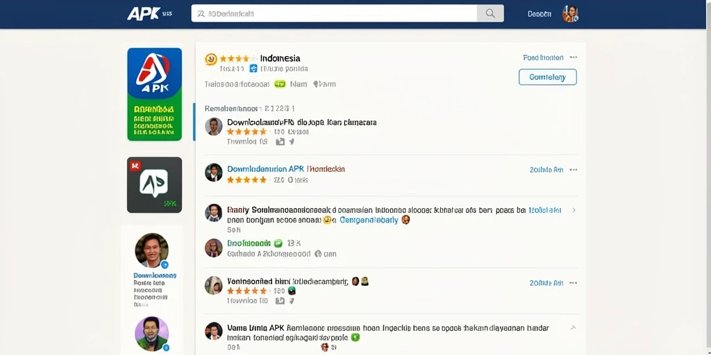Open the user profile avatar in top right
The width and height of the screenshot is (711, 355).
(x=570, y=14)
